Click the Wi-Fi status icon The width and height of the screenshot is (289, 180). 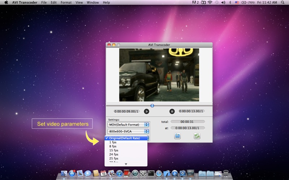(x=210, y=3)
